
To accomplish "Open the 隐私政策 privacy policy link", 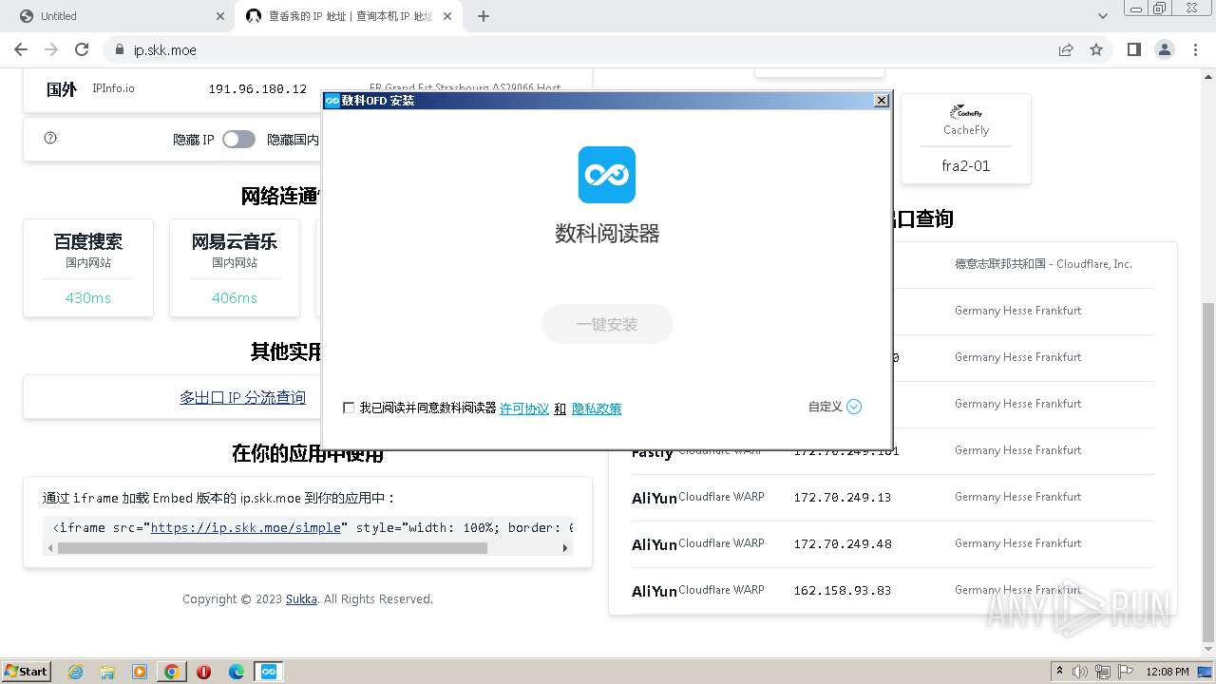I will [597, 408].
